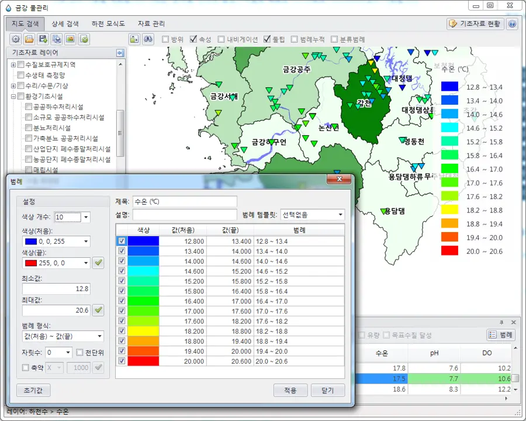Switch to the 상세 검색 tab
Screen dimensions: 526x421
pos(65,24)
